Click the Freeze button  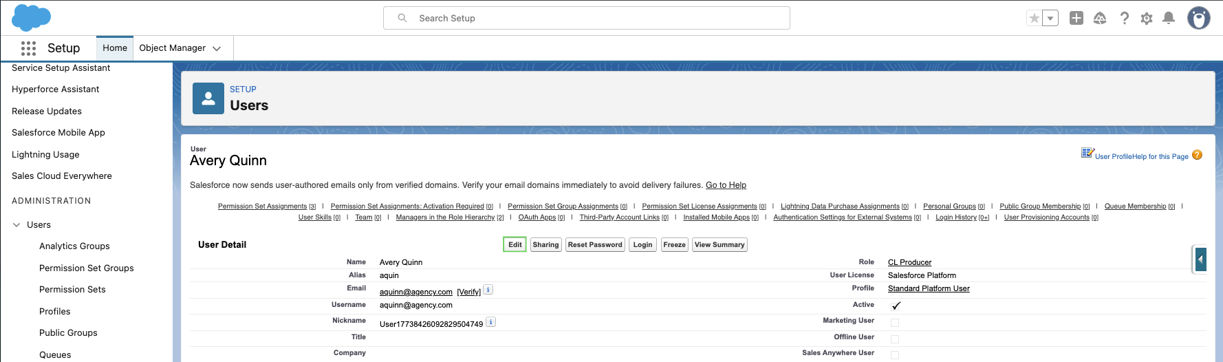coord(674,244)
